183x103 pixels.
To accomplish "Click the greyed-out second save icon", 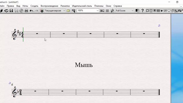I will [16, 11].
